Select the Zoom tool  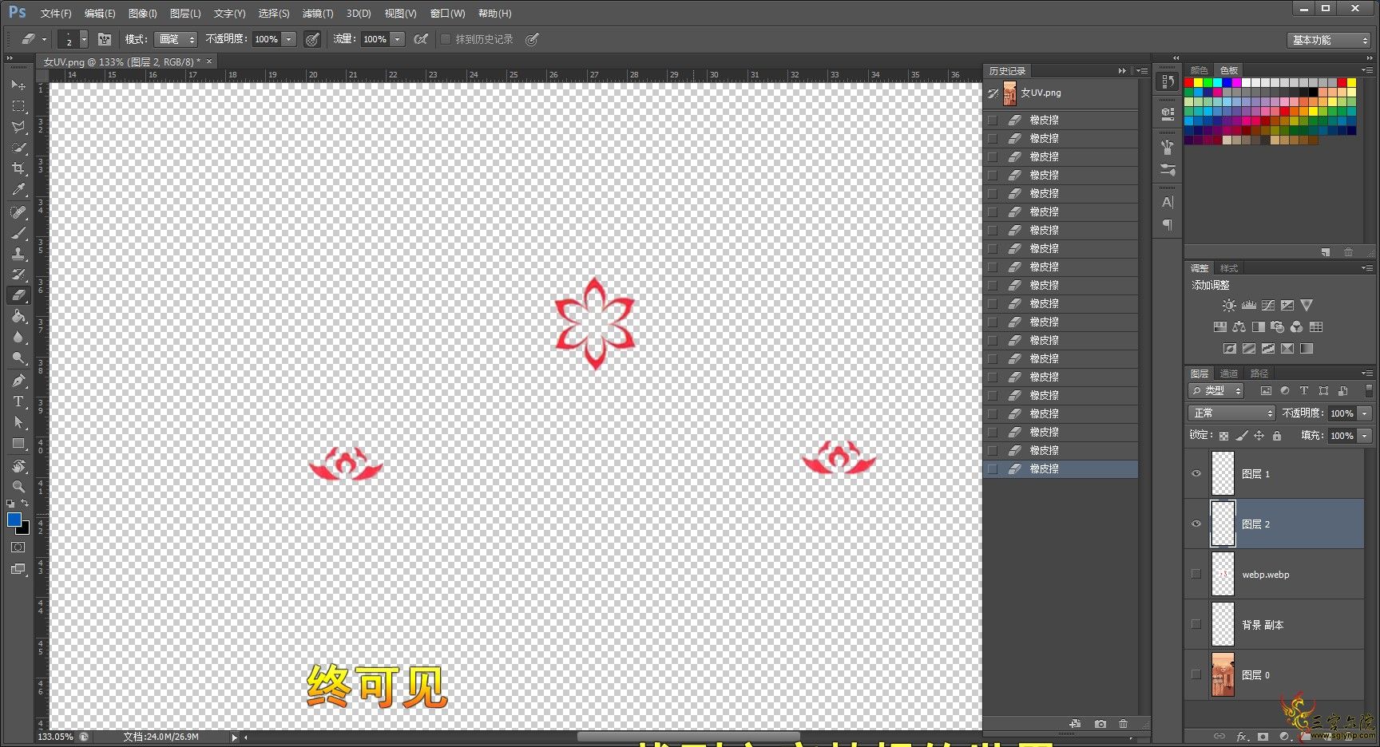pyautogui.click(x=18, y=486)
